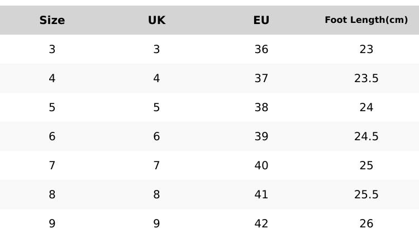Select the EU 39 cell

coord(261,136)
